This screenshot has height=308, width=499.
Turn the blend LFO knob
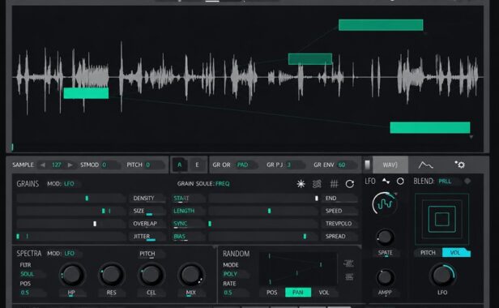(442, 276)
